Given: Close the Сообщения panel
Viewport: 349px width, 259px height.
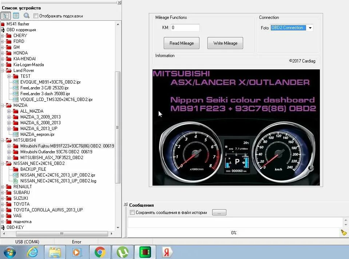Looking at the screenshot, I should point(126,204).
